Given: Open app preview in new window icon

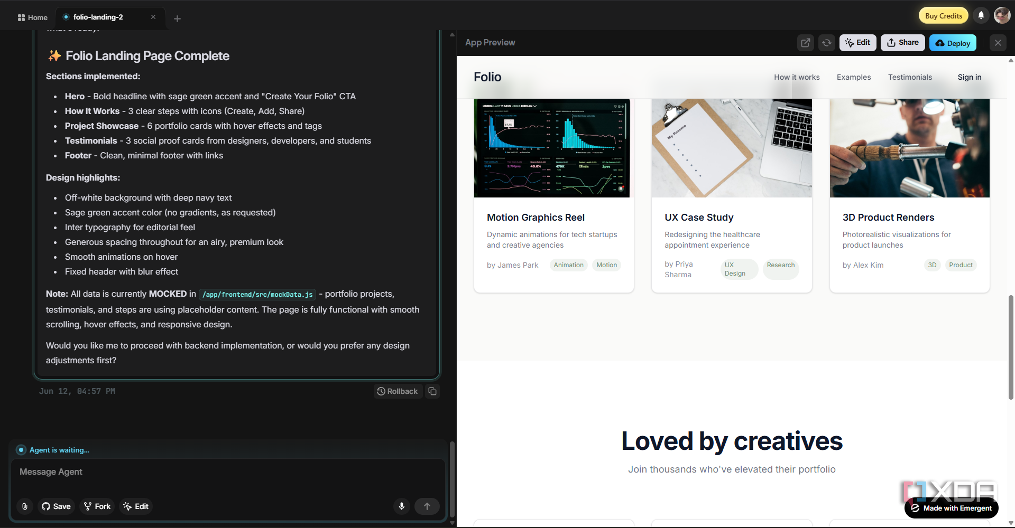Looking at the screenshot, I should click(x=805, y=43).
